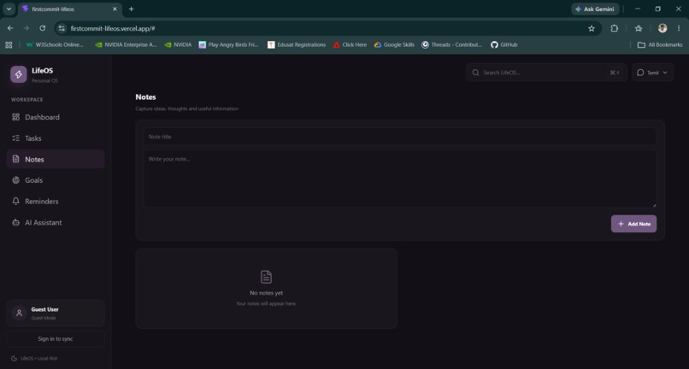Click the site information icon in address bar
The height and width of the screenshot is (369, 689).
click(62, 28)
